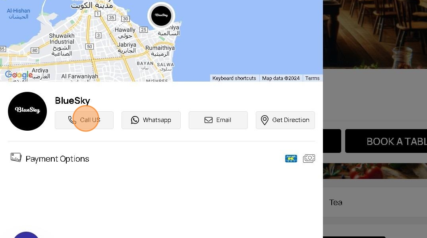
Task: Click the KNET payment icon
Action: [x=291, y=158]
